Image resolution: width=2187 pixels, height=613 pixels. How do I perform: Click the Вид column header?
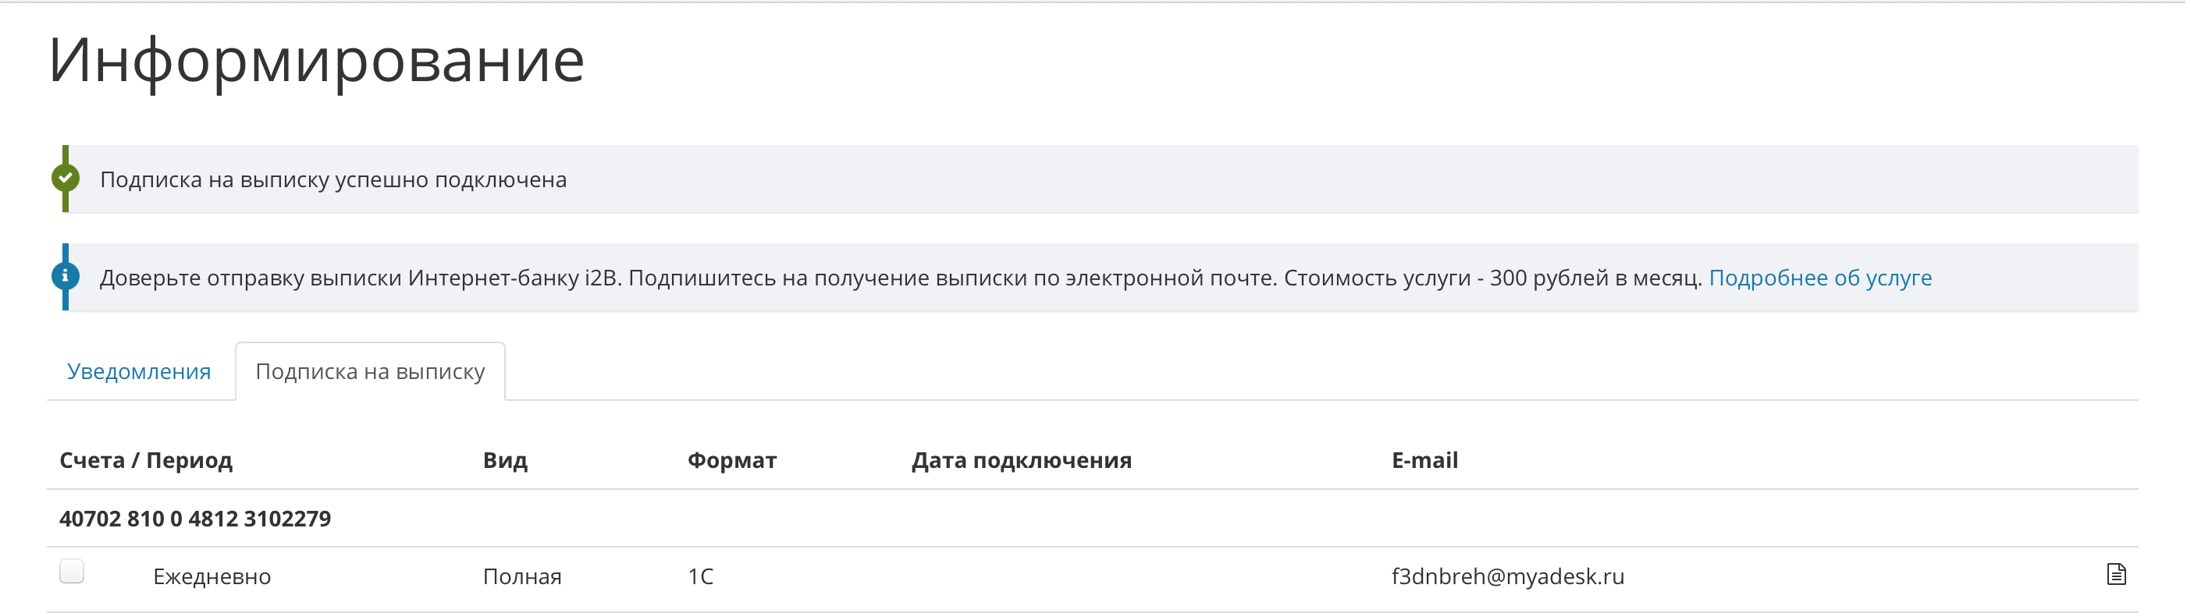coord(505,460)
